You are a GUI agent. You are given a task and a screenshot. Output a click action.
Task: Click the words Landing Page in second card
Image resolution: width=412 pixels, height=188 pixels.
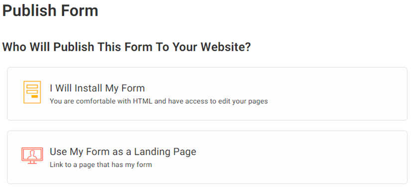pos(165,152)
